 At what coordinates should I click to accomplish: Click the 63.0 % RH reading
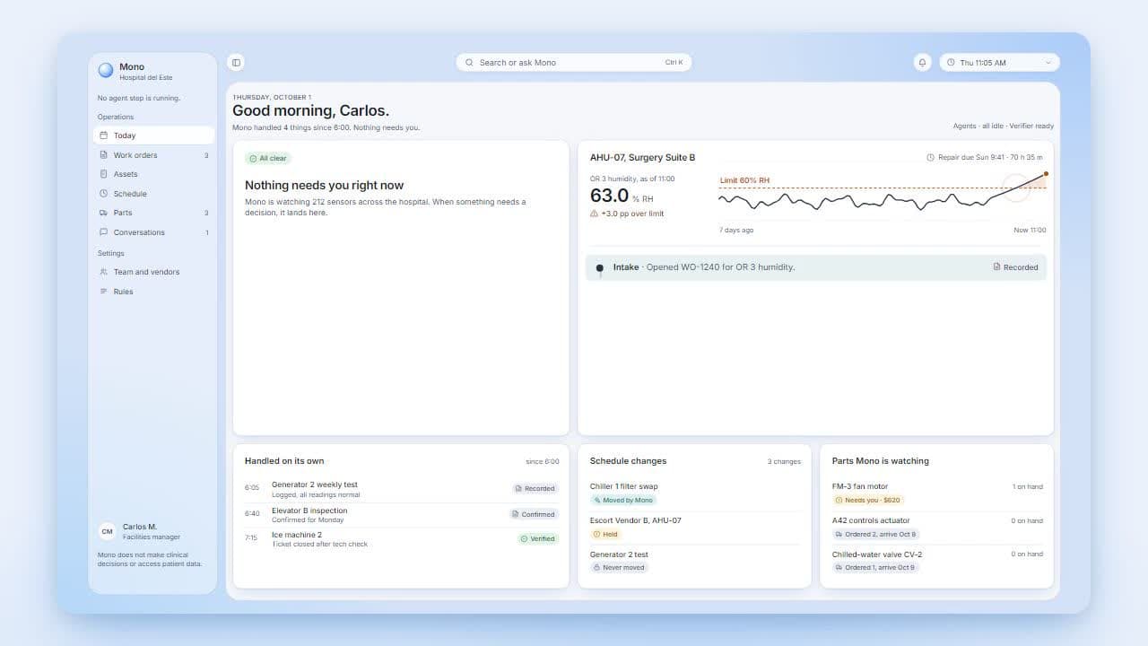[621, 196]
